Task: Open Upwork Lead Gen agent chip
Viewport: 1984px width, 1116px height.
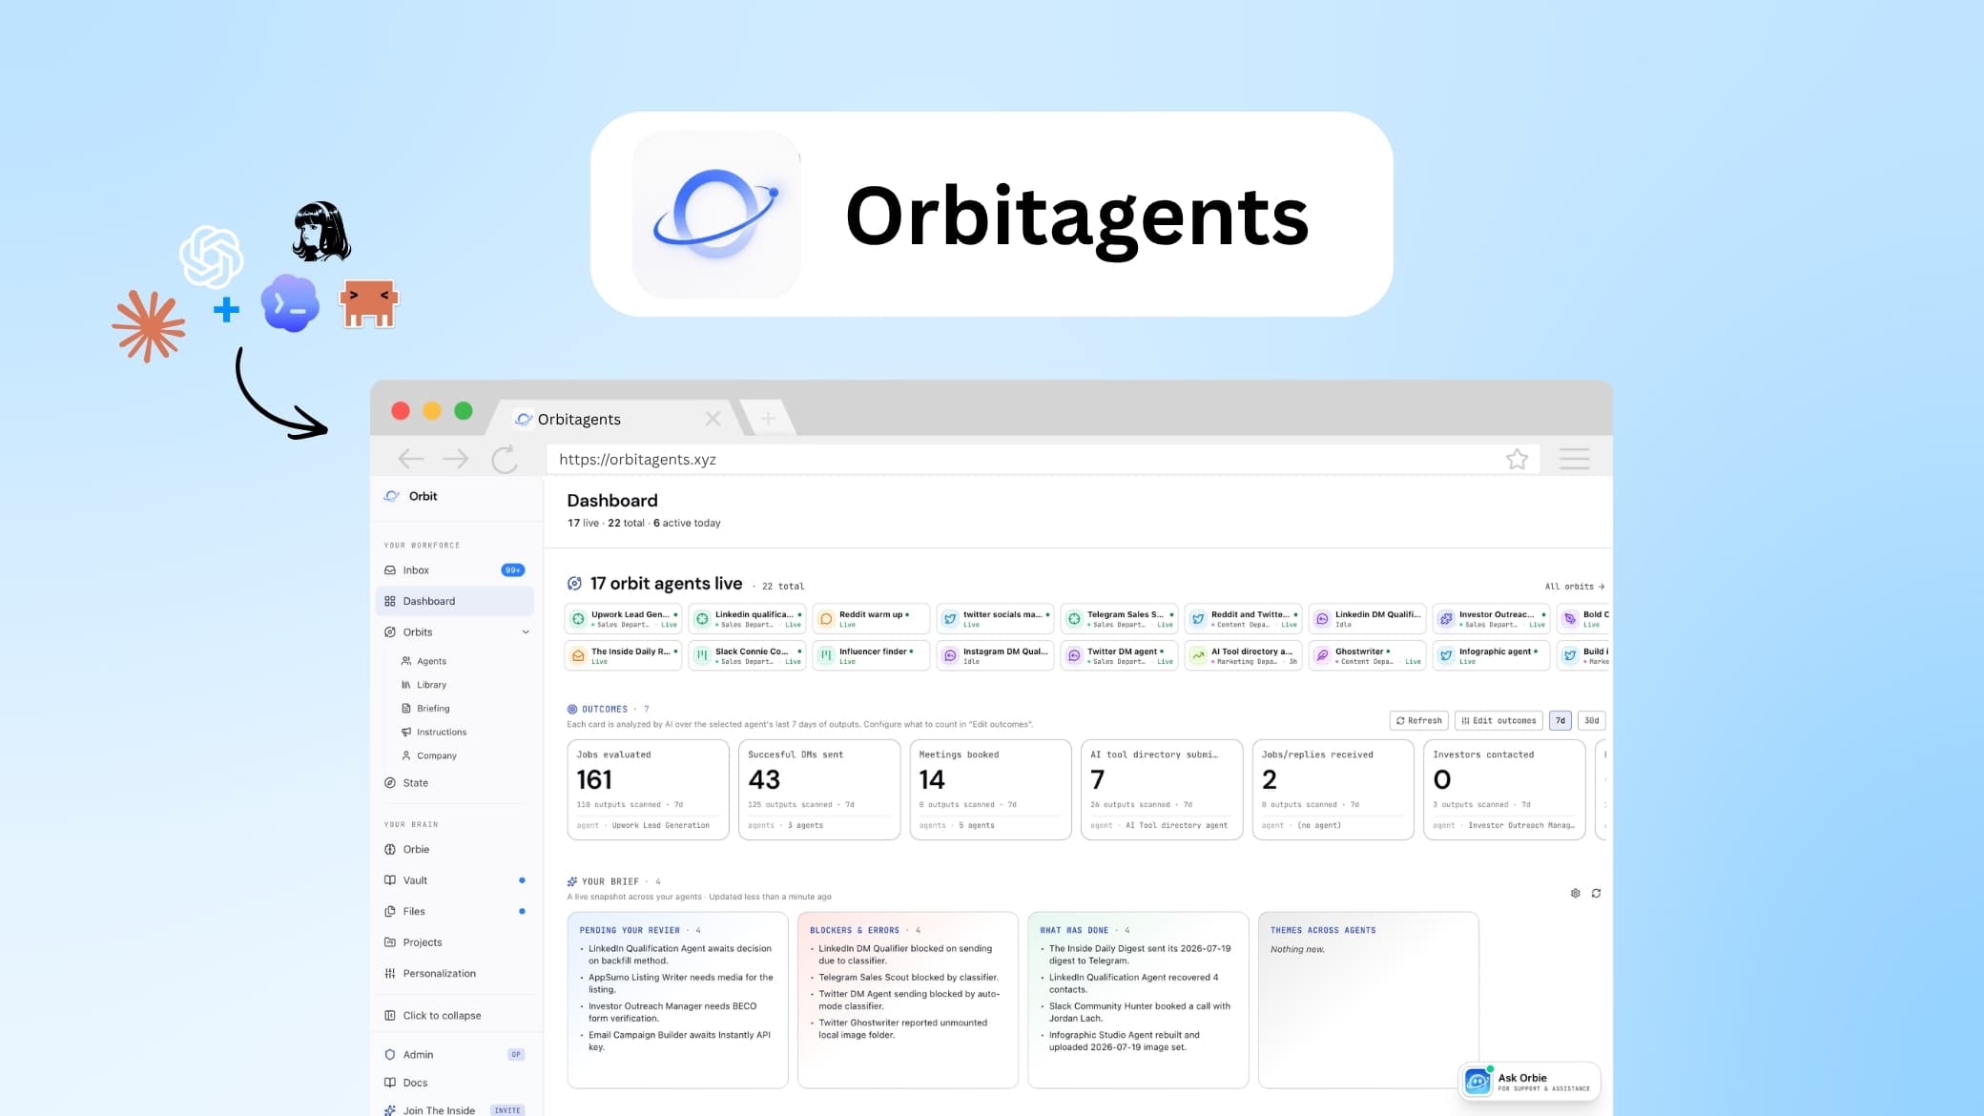Action: pos(624,619)
